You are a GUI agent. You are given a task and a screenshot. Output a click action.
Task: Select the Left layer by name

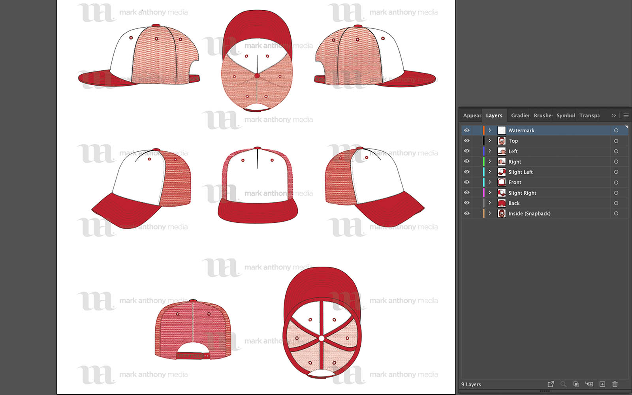[513, 151]
